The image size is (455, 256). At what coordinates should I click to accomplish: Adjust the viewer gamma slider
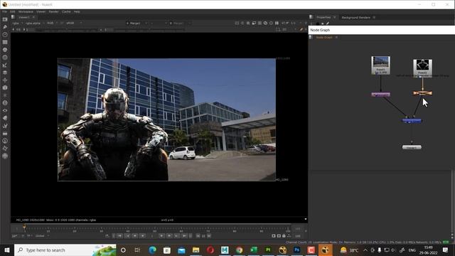pyautogui.click(x=149, y=30)
